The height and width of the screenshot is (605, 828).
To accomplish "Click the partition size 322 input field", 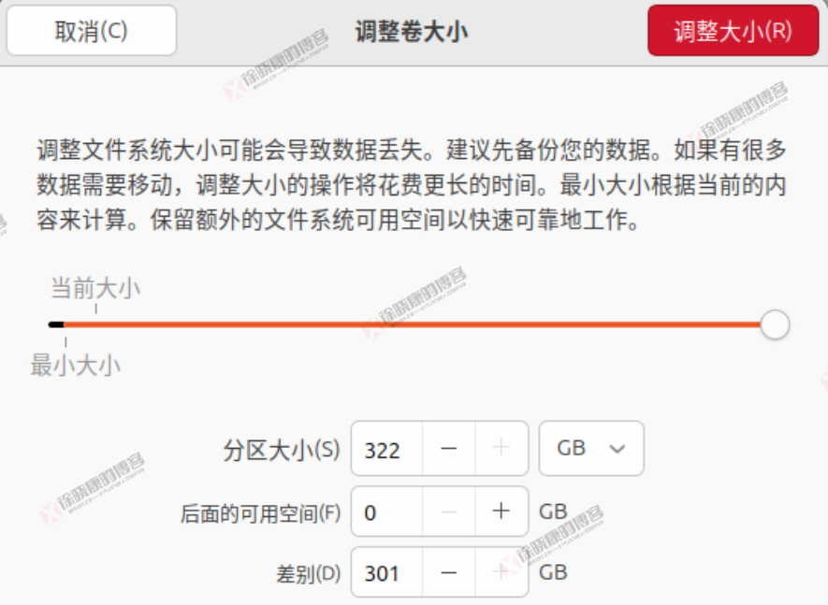I will [x=386, y=448].
